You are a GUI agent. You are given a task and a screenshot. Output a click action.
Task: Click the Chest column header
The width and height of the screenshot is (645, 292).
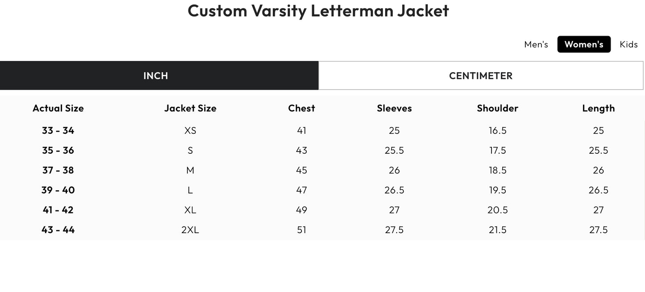click(301, 107)
